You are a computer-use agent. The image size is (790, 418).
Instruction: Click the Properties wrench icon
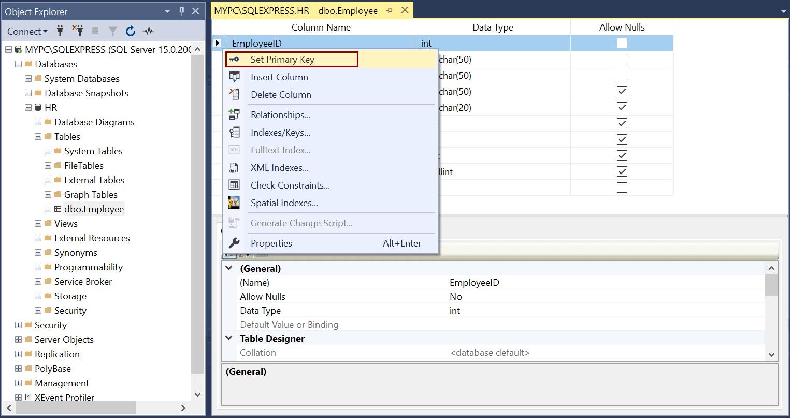pos(234,243)
